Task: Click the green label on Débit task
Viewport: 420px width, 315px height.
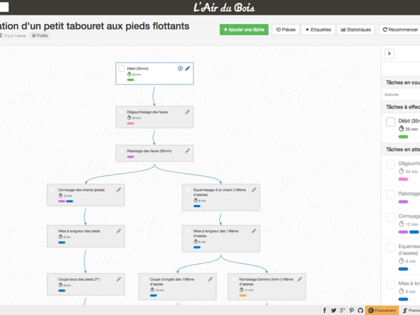Action: pyautogui.click(x=130, y=80)
